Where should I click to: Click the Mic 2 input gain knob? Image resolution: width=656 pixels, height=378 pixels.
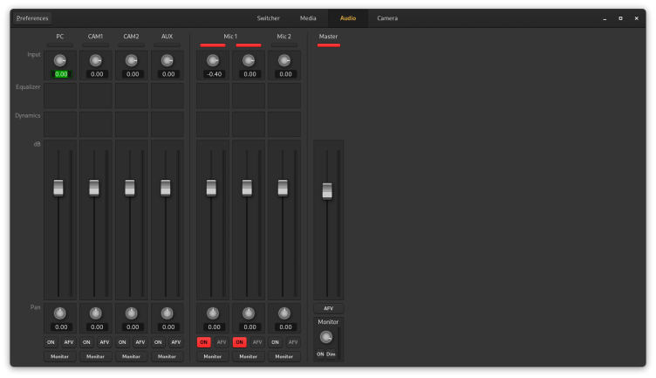[x=284, y=60]
